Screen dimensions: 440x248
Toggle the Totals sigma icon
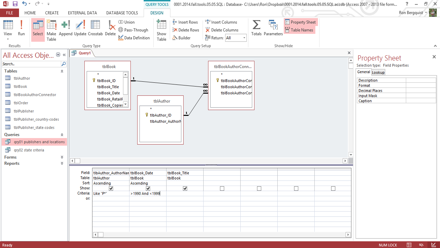tap(256, 28)
